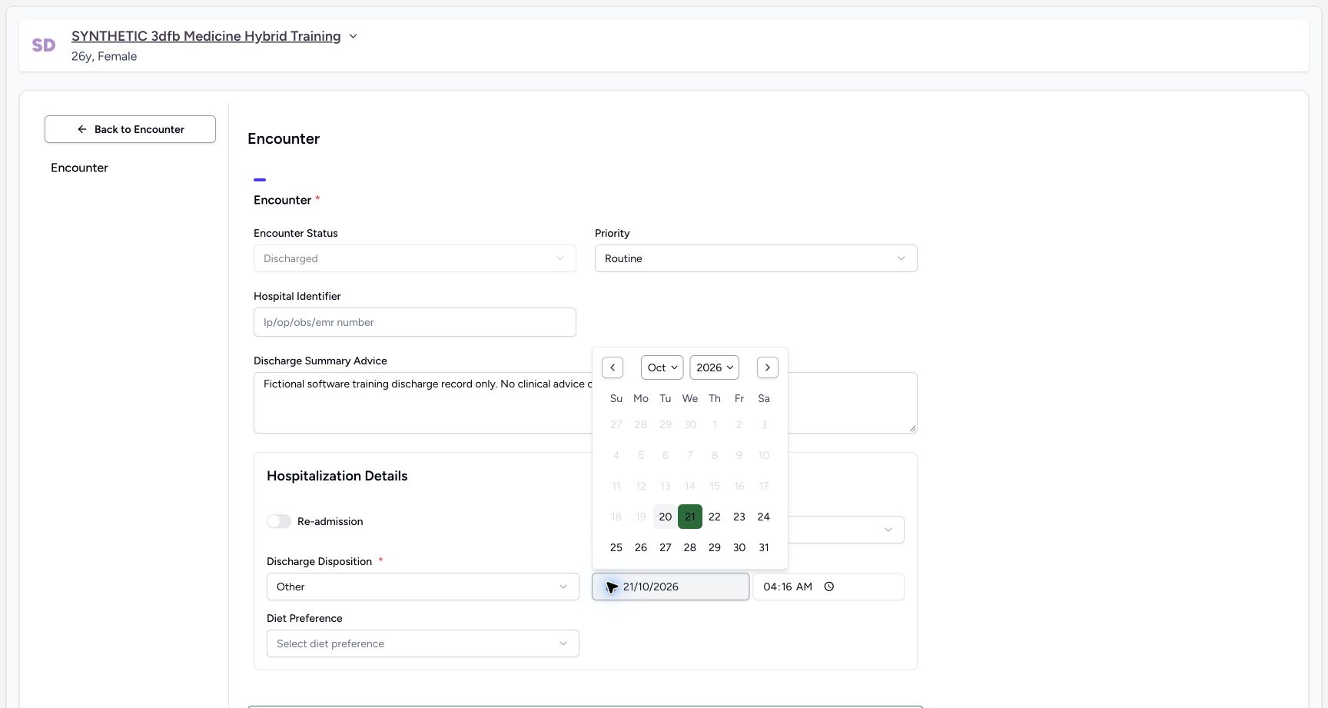Open the Oct month dropdown
Screen dimensions: 1328x708
(662, 367)
